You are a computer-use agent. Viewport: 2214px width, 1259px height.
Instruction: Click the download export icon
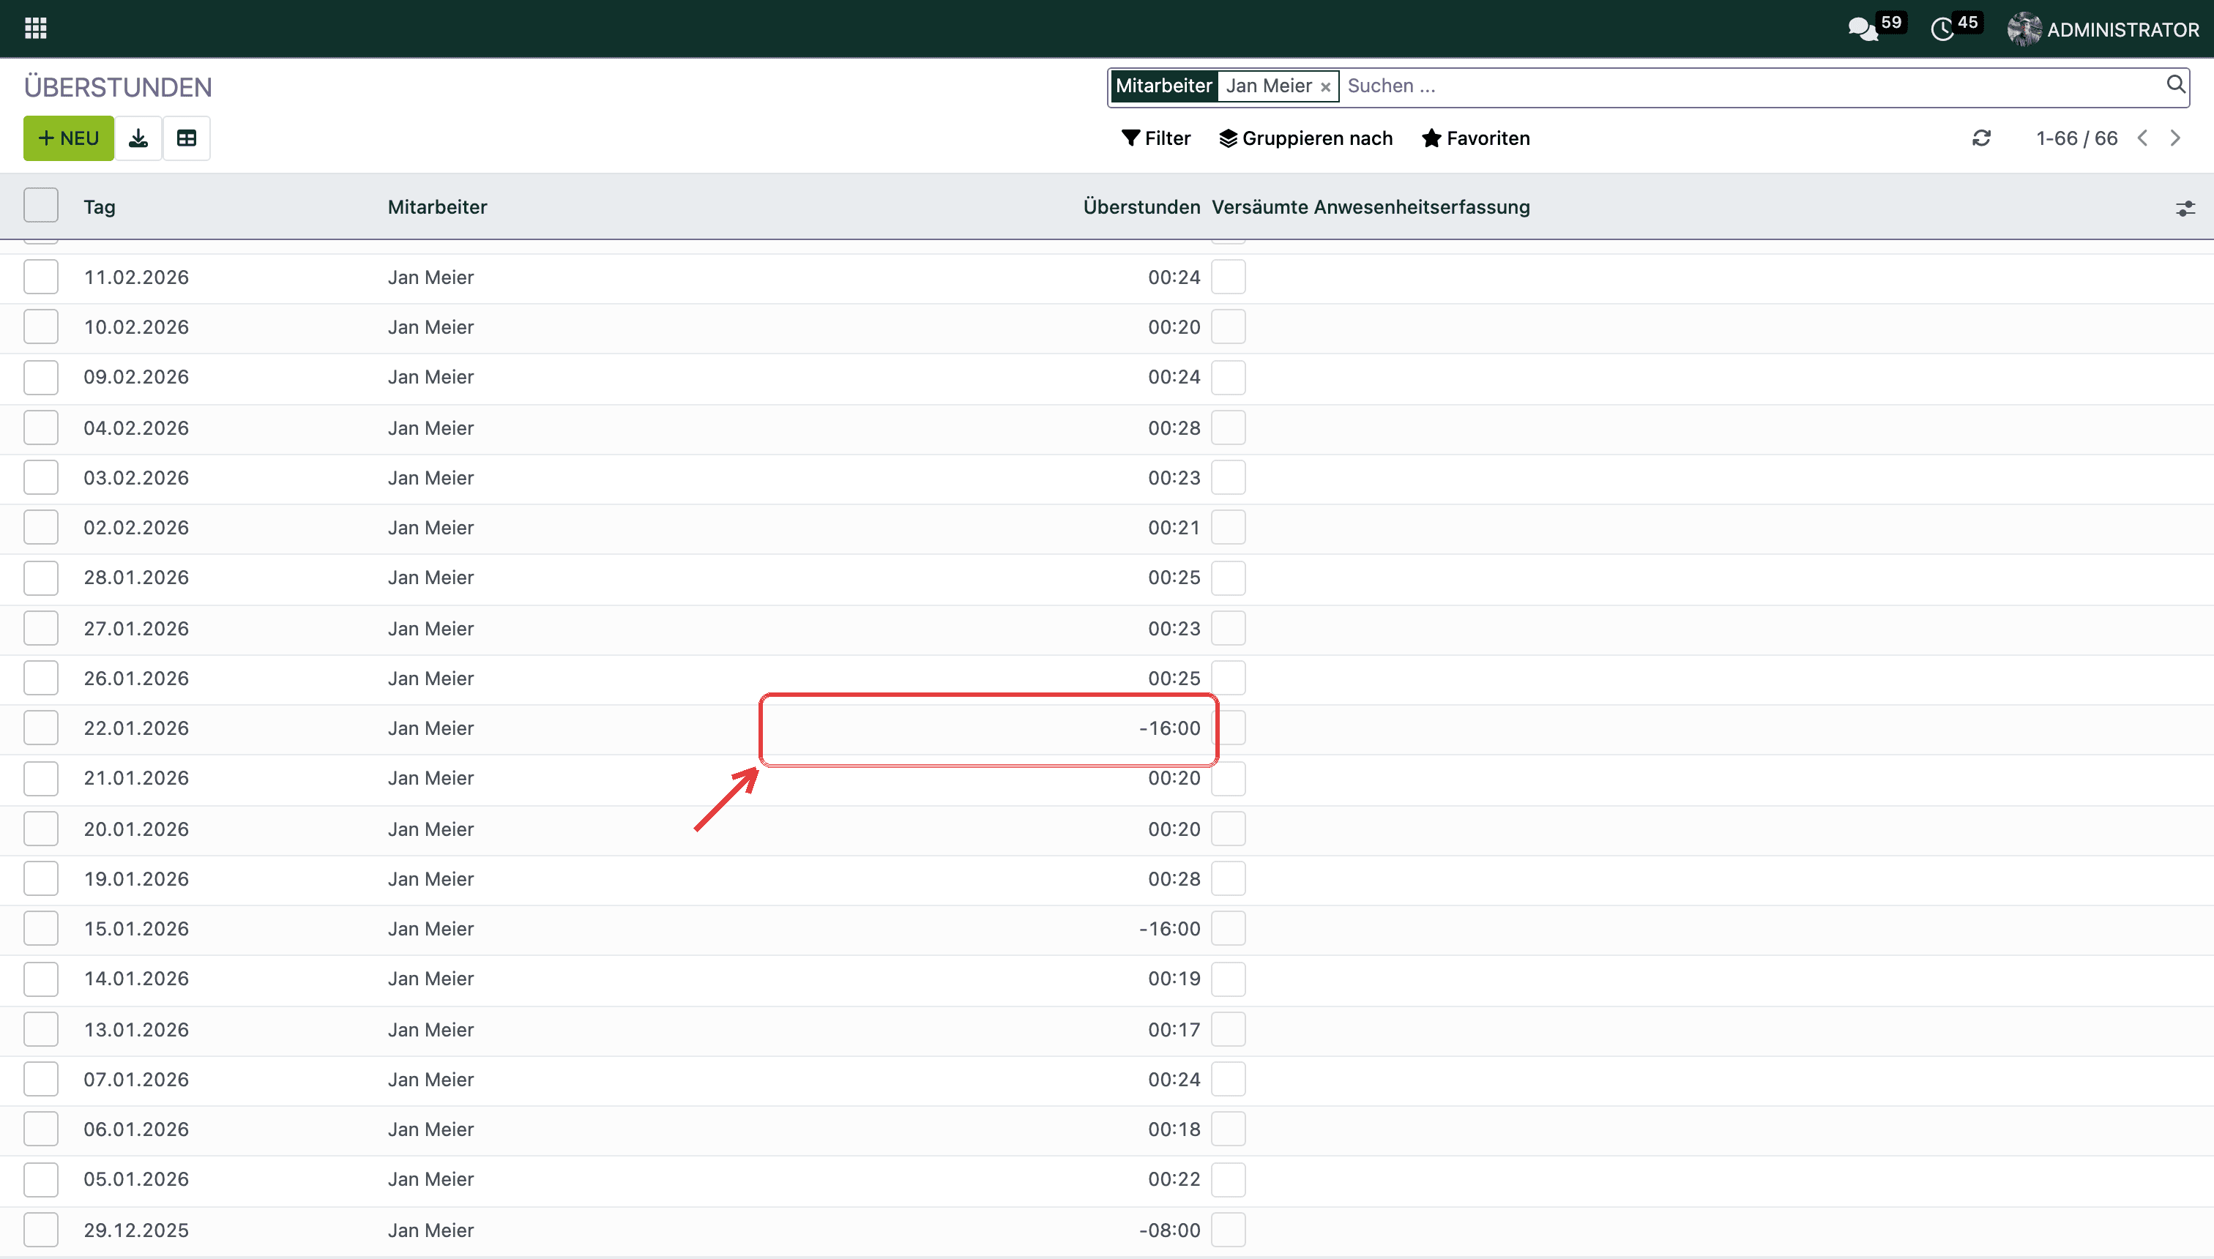coord(138,138)
